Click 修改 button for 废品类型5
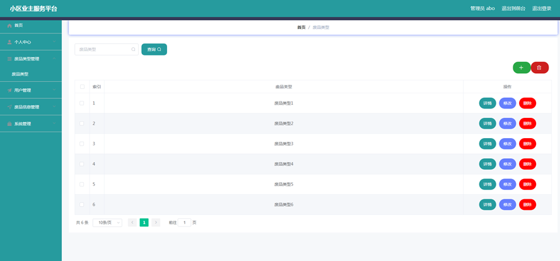The width and height of the screenshot is (560, 261). [507, 184]
